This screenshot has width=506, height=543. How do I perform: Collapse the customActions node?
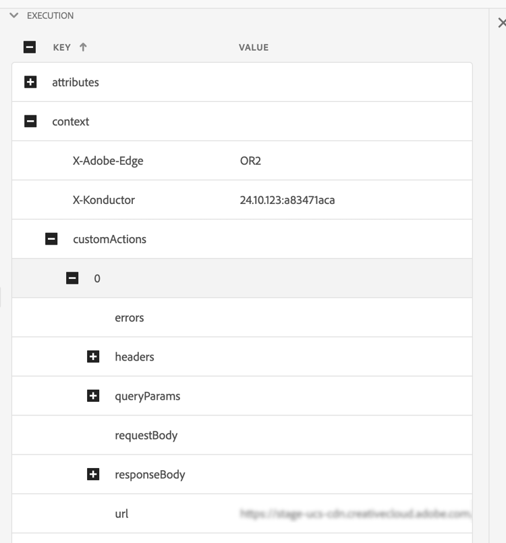pos(51,239)
